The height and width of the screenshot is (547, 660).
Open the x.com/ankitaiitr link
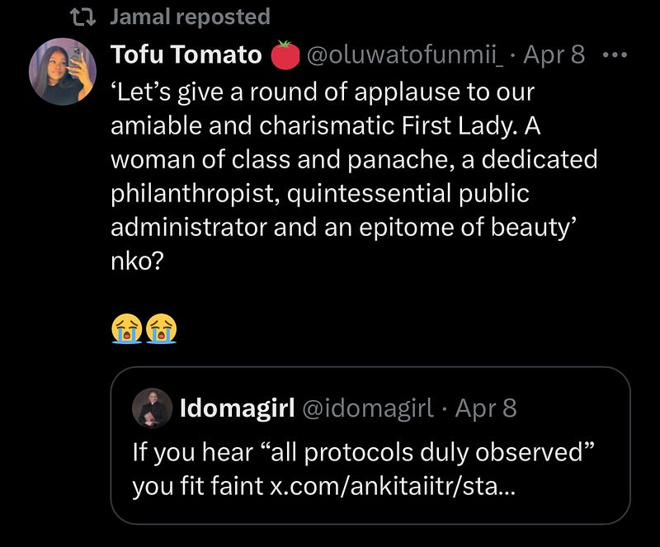pyautogui.click(x=391, y=487)
